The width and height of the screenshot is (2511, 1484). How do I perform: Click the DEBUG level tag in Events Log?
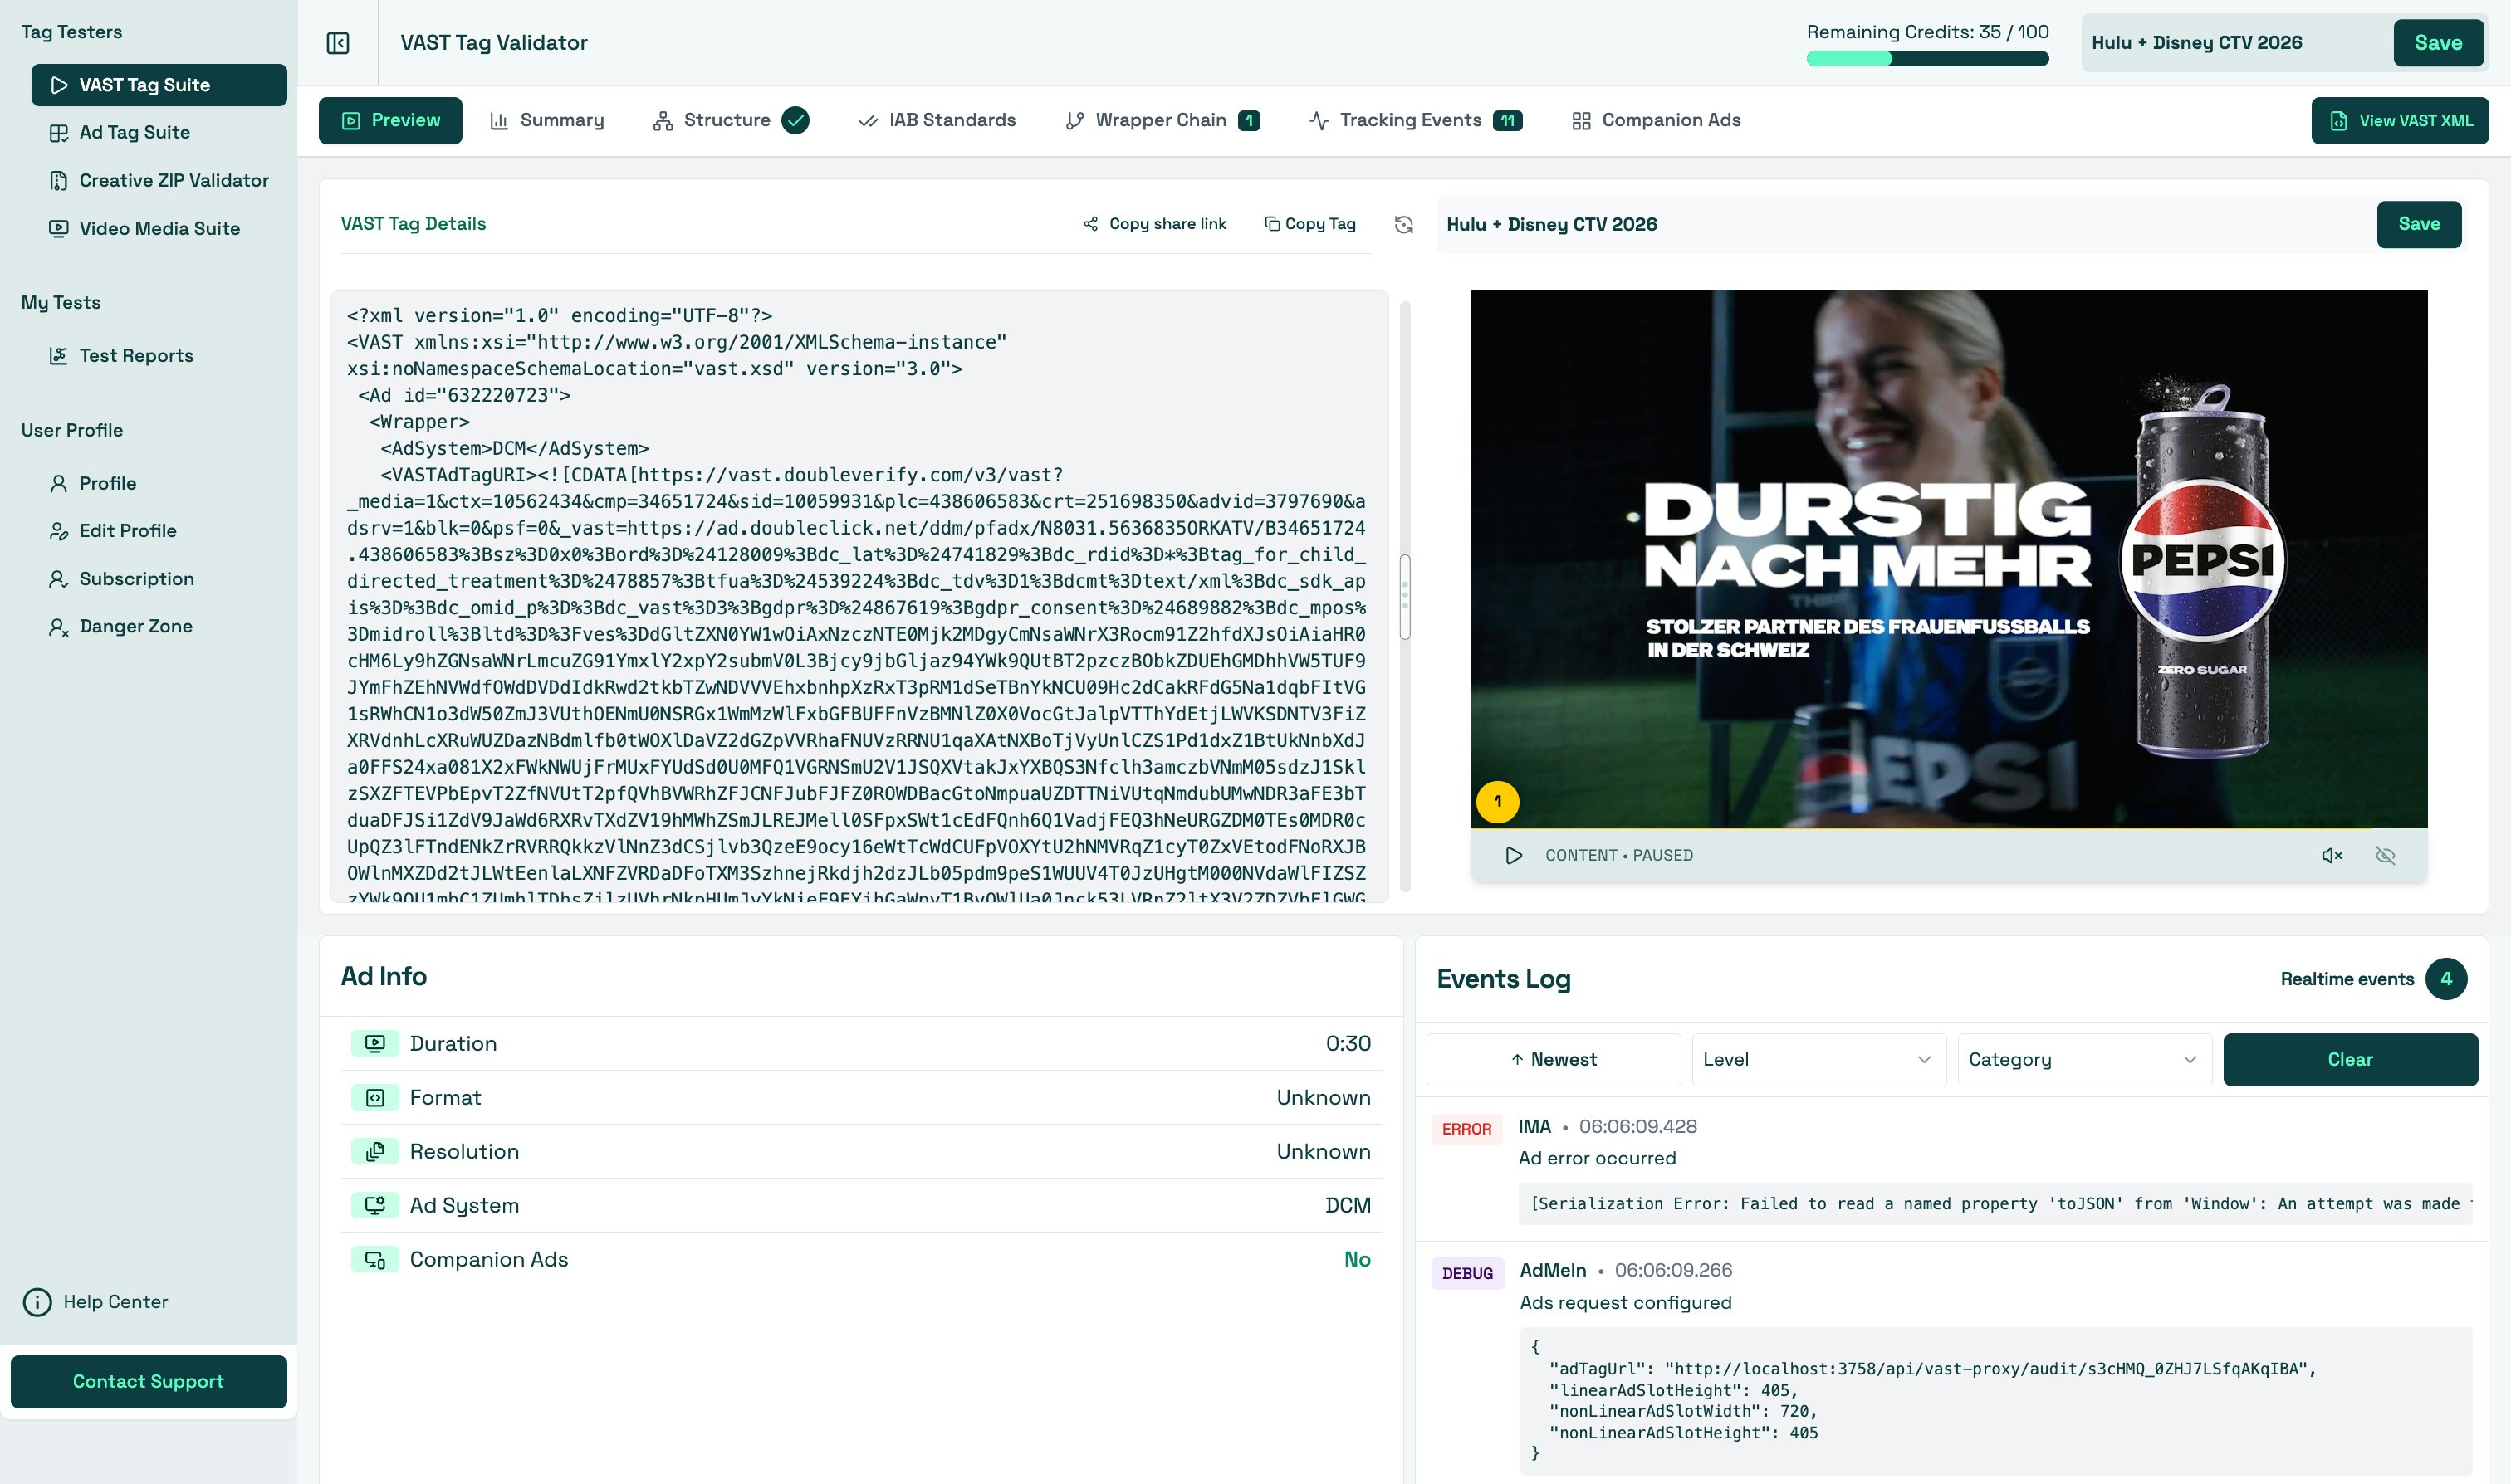(1467, 1274)
